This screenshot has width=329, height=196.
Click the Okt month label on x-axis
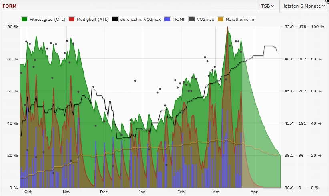pyautogui.click(x=28, y=192)
